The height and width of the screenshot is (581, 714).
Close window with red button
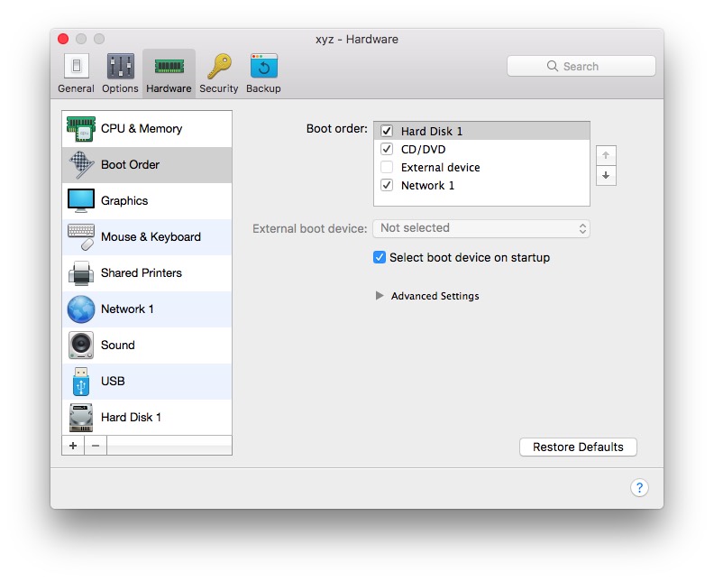(63, 39)
